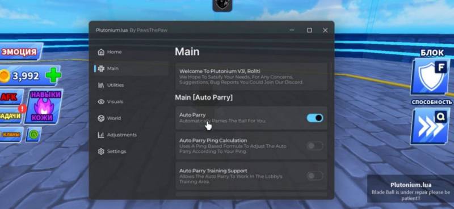This screenshot has width=454, height=209.
Task: Switch to the Utilities tab
Action: (x=132, y=86)
